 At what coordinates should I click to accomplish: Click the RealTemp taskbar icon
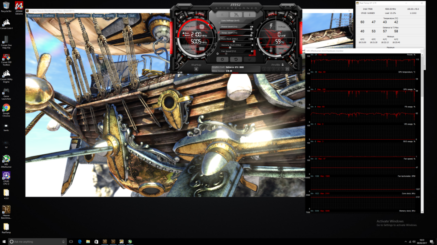pyautogui.click(x=121, y=242)
